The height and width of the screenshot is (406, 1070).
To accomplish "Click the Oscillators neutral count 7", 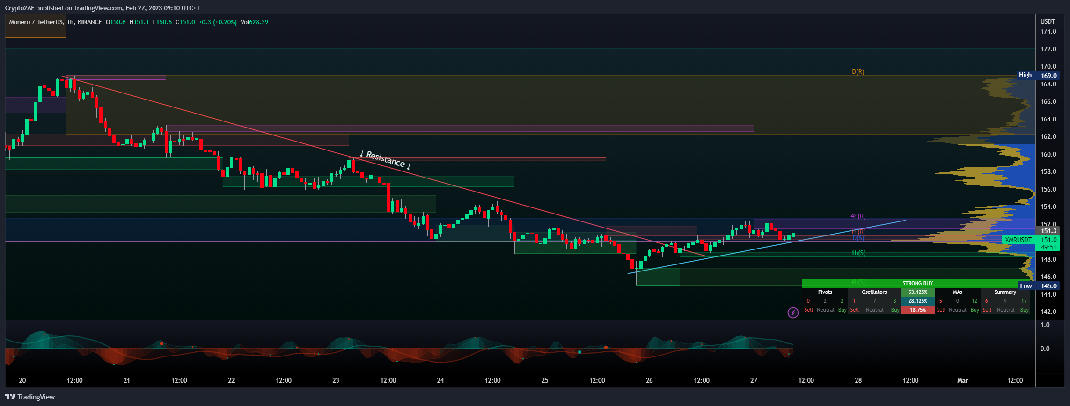I will [x=874, y=301].
